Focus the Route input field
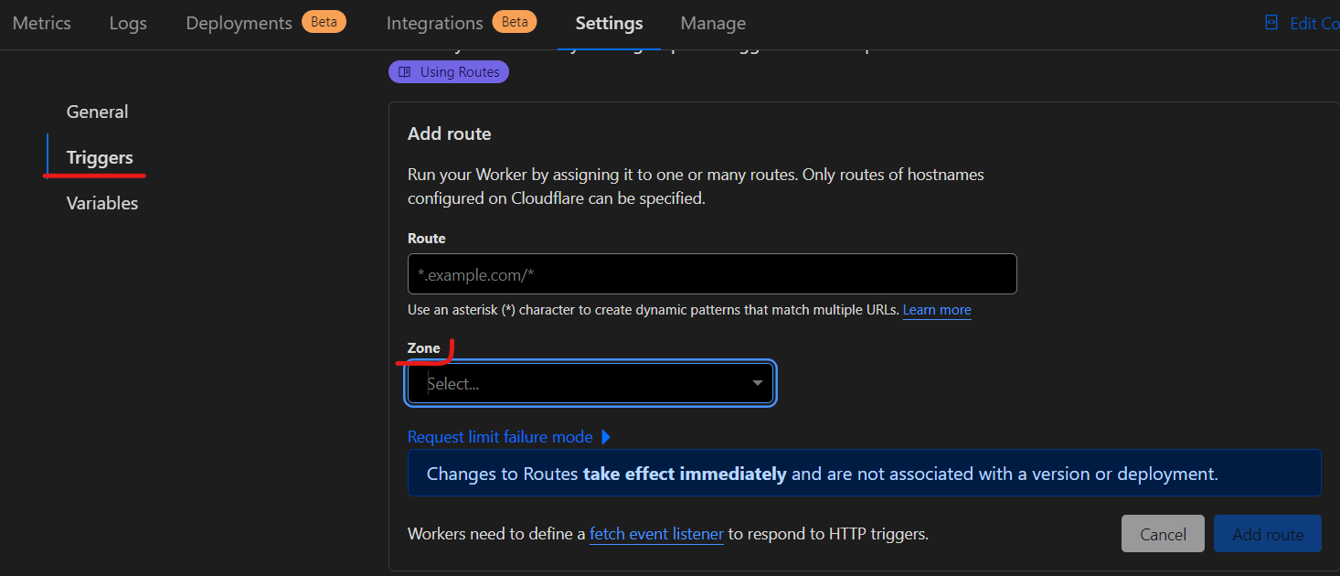 pyautogui.click(x=712, y=273)
